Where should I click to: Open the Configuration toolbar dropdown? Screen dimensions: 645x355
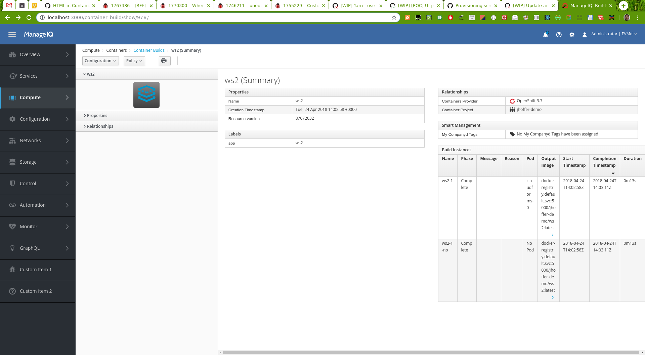coord(100,61)
